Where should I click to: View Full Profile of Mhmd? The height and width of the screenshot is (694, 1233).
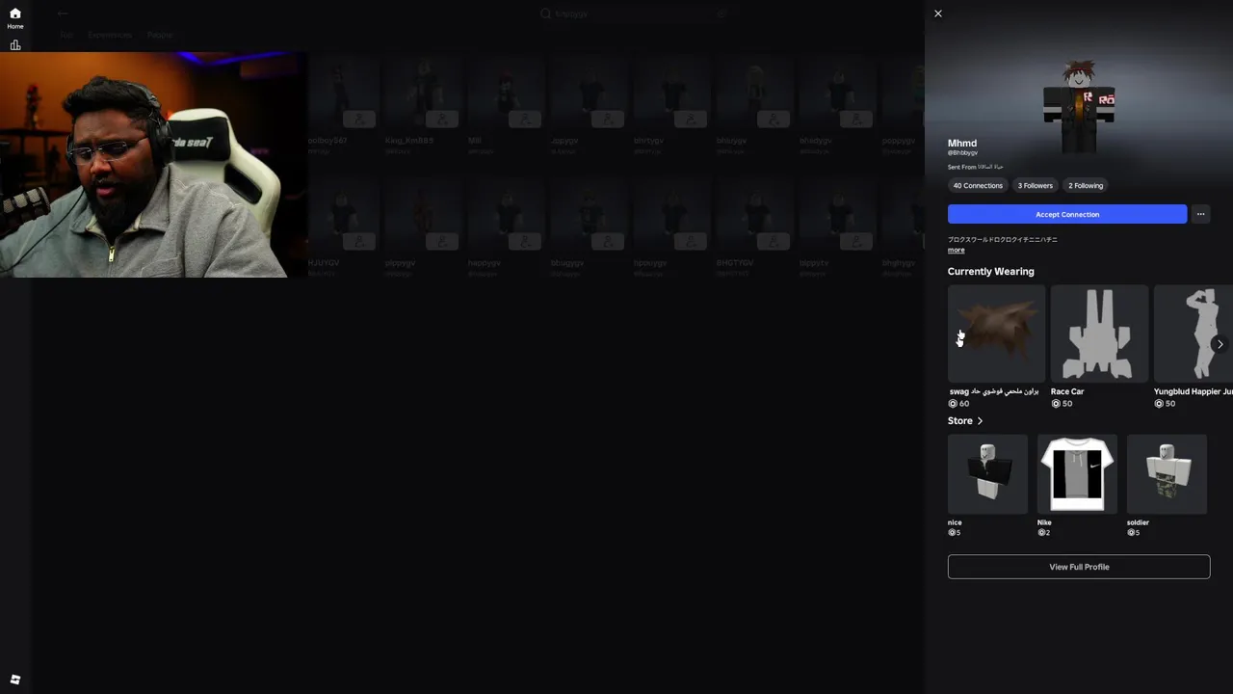(1079, 567)
